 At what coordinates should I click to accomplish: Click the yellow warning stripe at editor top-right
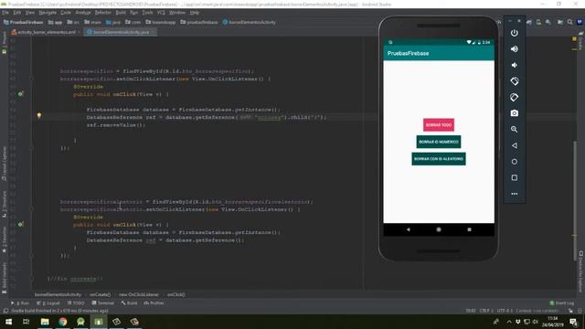(x=574, y=38)
